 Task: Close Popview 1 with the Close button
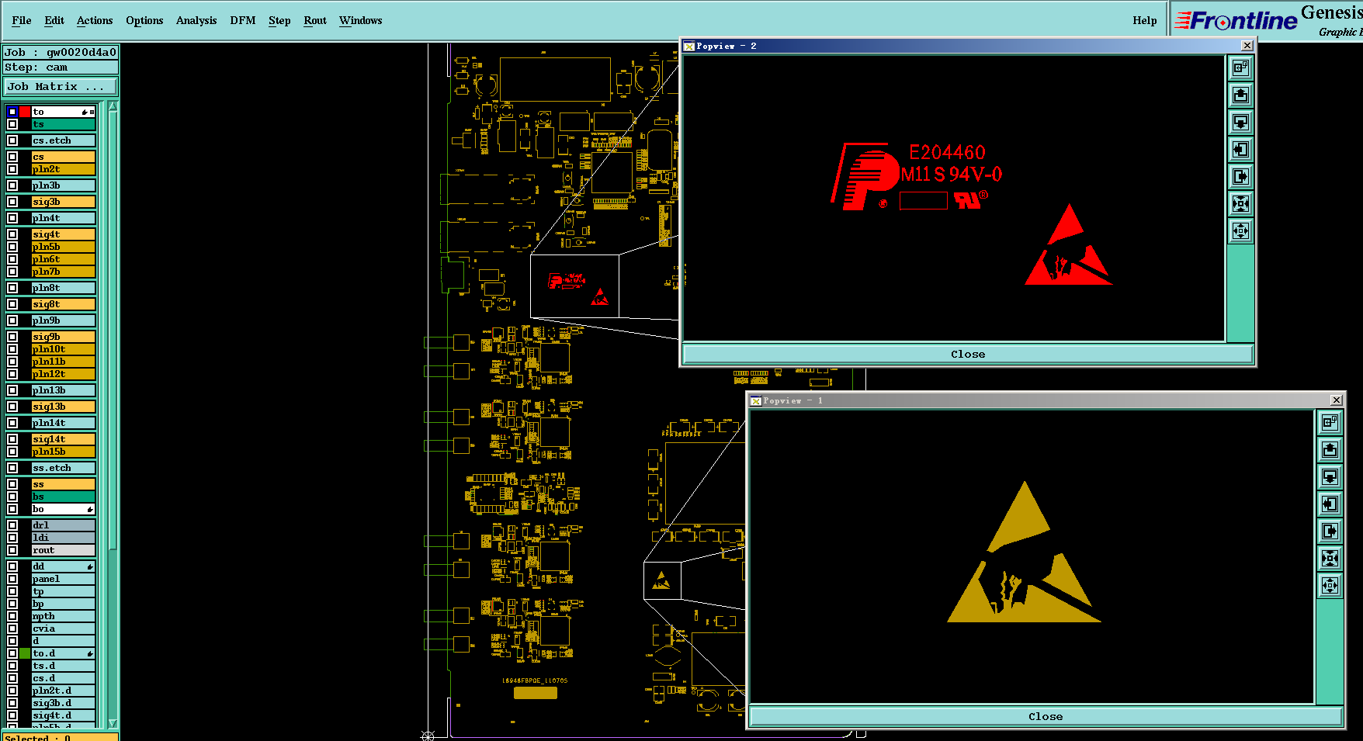click(1046, 717)
